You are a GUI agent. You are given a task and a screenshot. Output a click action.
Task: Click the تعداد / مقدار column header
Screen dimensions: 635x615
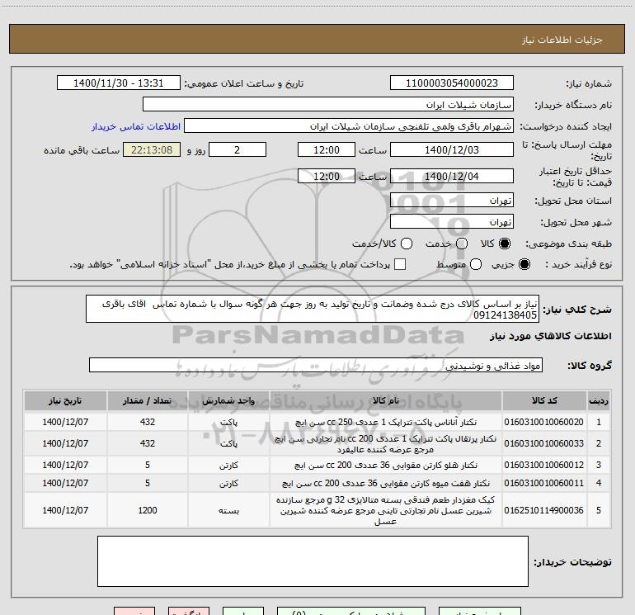click(148, 401)
